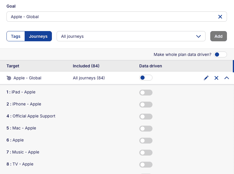Screen dimensions: 234x174
Task: Click the target icon beside Apple - Global
Action: (x=9, y=78)
